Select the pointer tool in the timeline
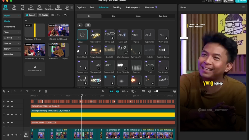Viewport: 249px width, 140px height. click(4, 91)
